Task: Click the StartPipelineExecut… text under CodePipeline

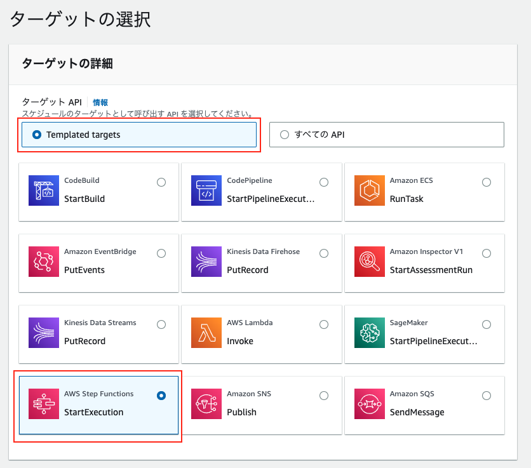Action: pos(271,199)
